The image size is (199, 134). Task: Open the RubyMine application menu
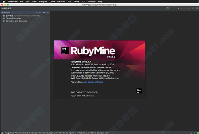coord(13,2)
